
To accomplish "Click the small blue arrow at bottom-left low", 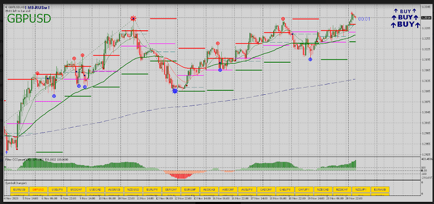I will coord(7,152).
